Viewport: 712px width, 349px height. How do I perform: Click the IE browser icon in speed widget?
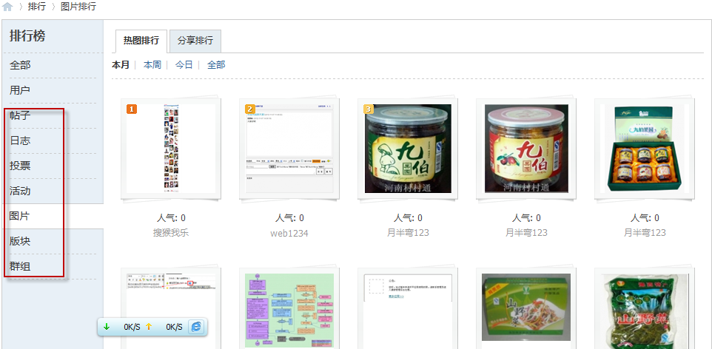(196, 326)
